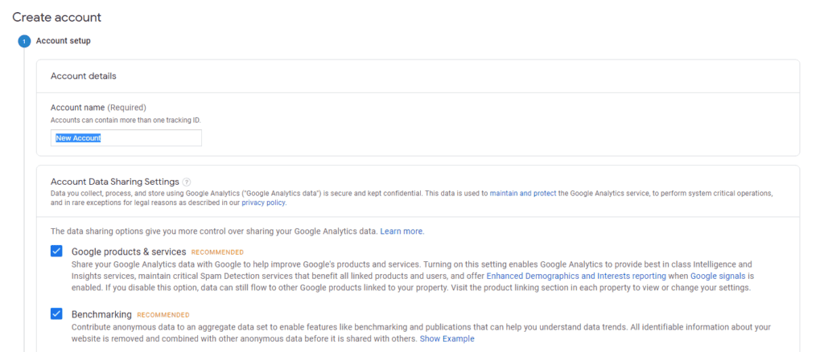Image resolution: width=824 pixels, height=352 pixels.
Task: Click the Account Data Sharing Settings heading
Action: [114, 182]
